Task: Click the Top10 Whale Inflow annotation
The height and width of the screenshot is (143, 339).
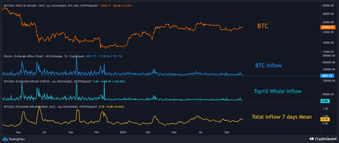Action: pyautogui.click(x=277, y=91)
